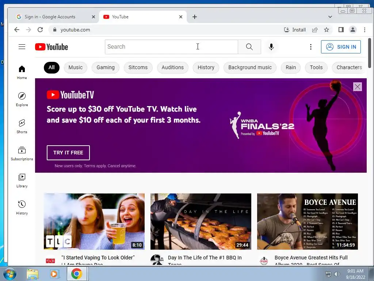Click the WNBA Finals '22 banner graphic

click(262, 125)
